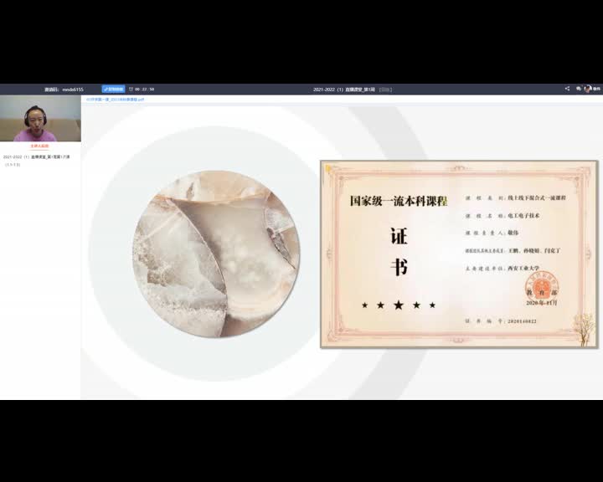Click the lesson entry '2021-2022 (1)' in sidebar
Screen dimensions: 603x482
point(36,161)
